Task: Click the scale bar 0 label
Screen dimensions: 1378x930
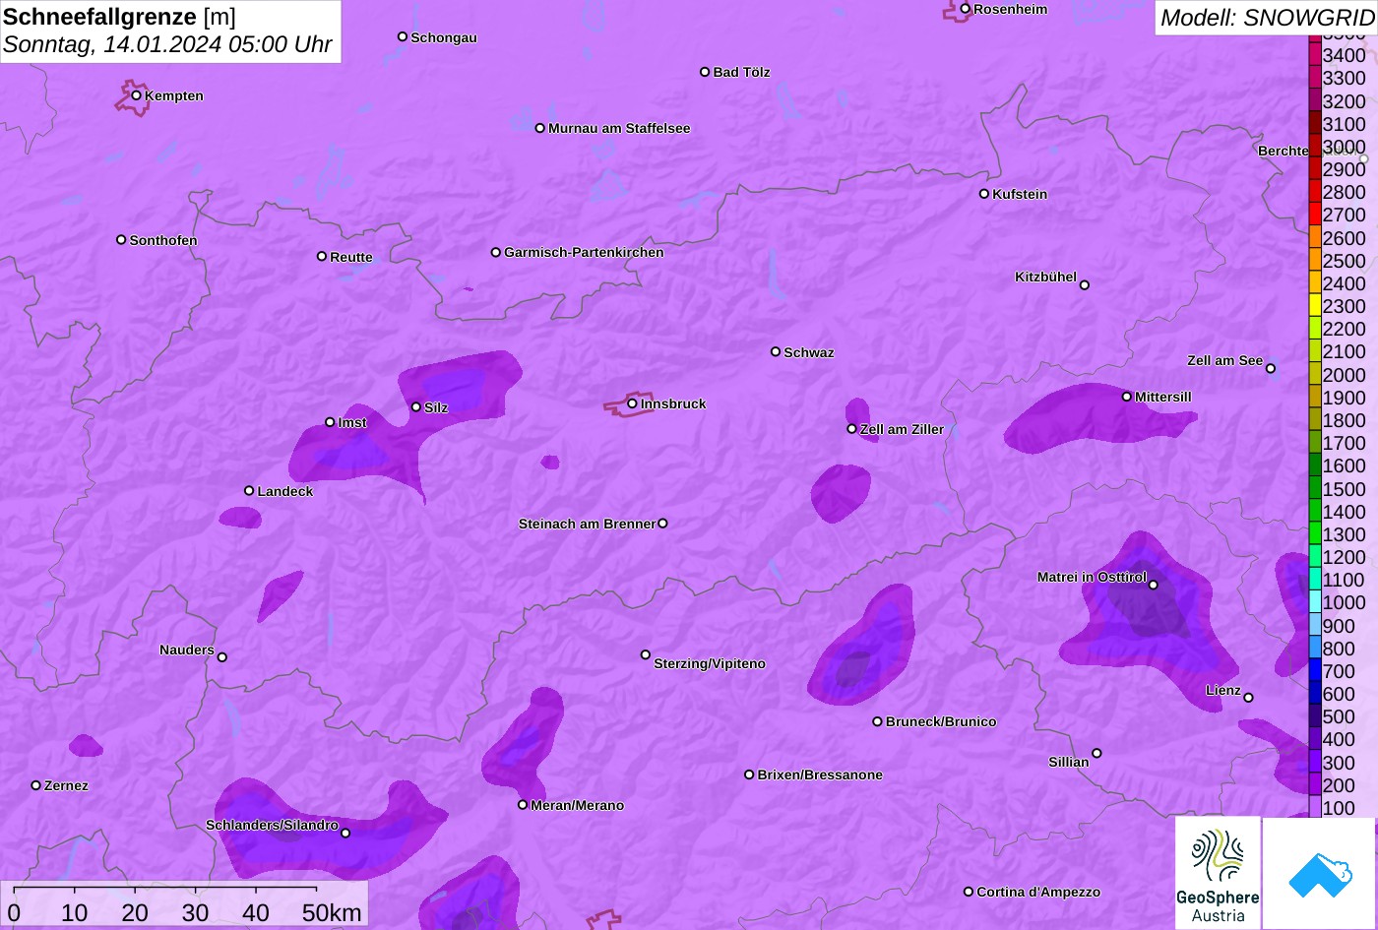Action: tap(14, 912)
